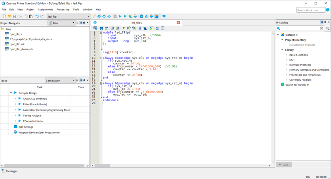
Task: Expand the Analysis & Synthesis task
Action: (x=15, y=98)
